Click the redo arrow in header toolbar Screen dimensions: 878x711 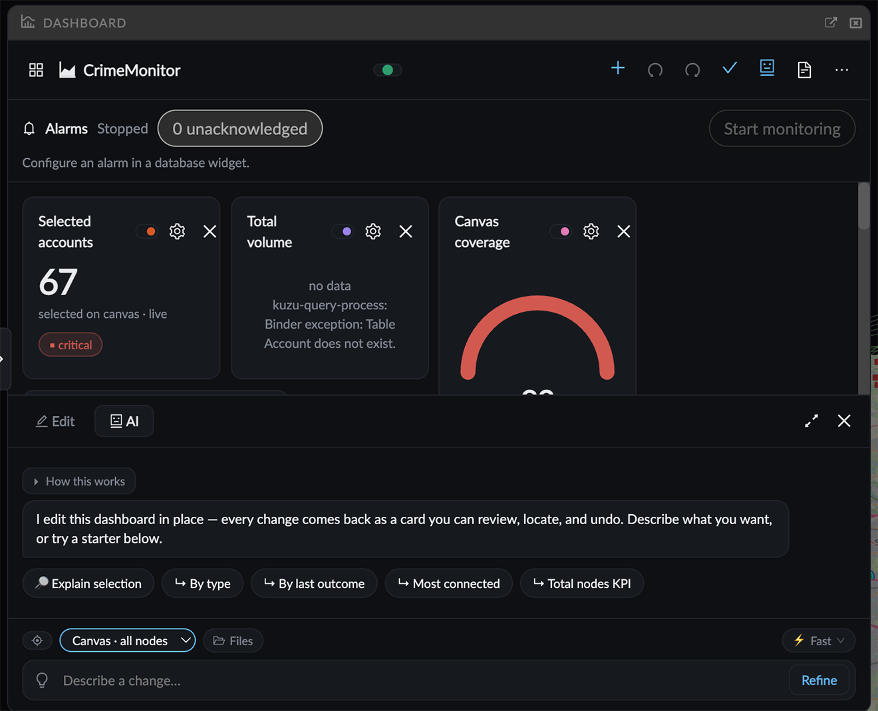pyautogui.click(x=692, y=69)
